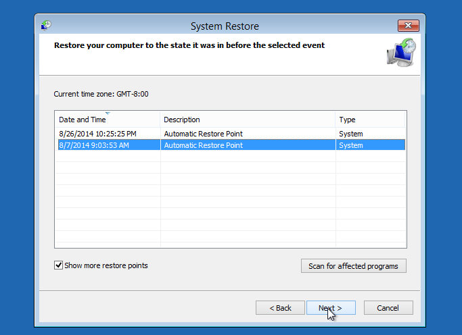This screenshot has width=462, height=335.
Task: Go back with the Back button
Action: [280, 308]
